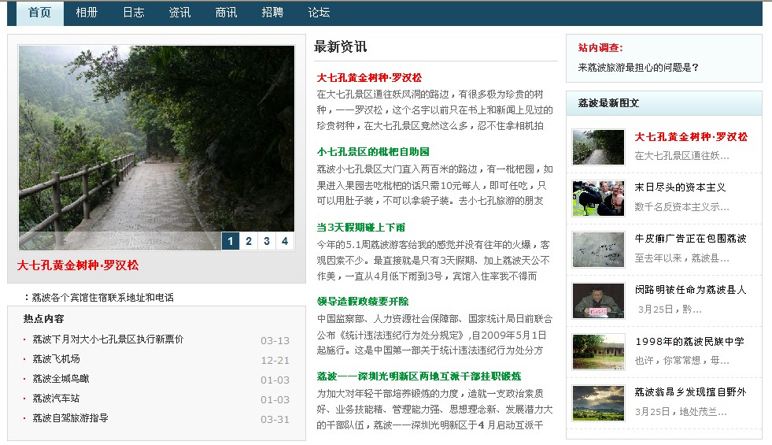Go to the 招聘 menu item
Viewport: 772px width, 445px height.
pyautogui.click(x=272, y=13)
